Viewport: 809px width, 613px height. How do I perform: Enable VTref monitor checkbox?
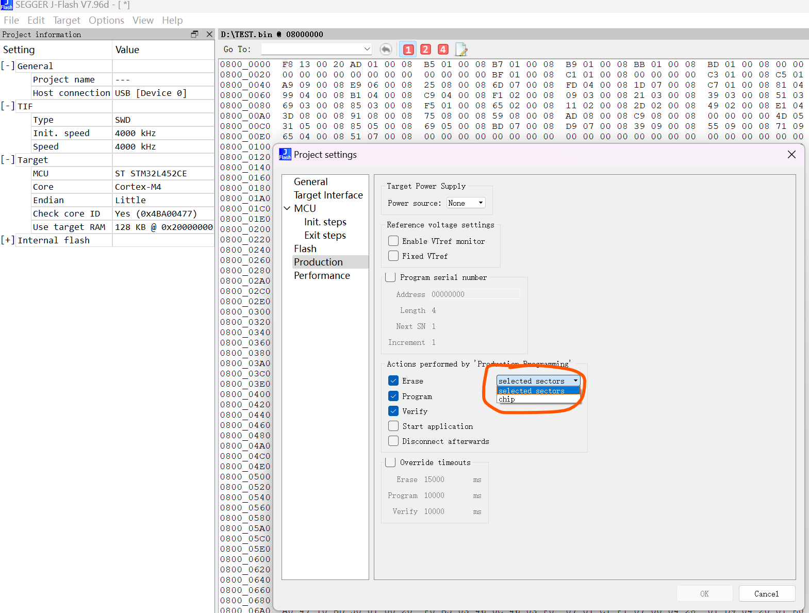click(x=393, y=241)
